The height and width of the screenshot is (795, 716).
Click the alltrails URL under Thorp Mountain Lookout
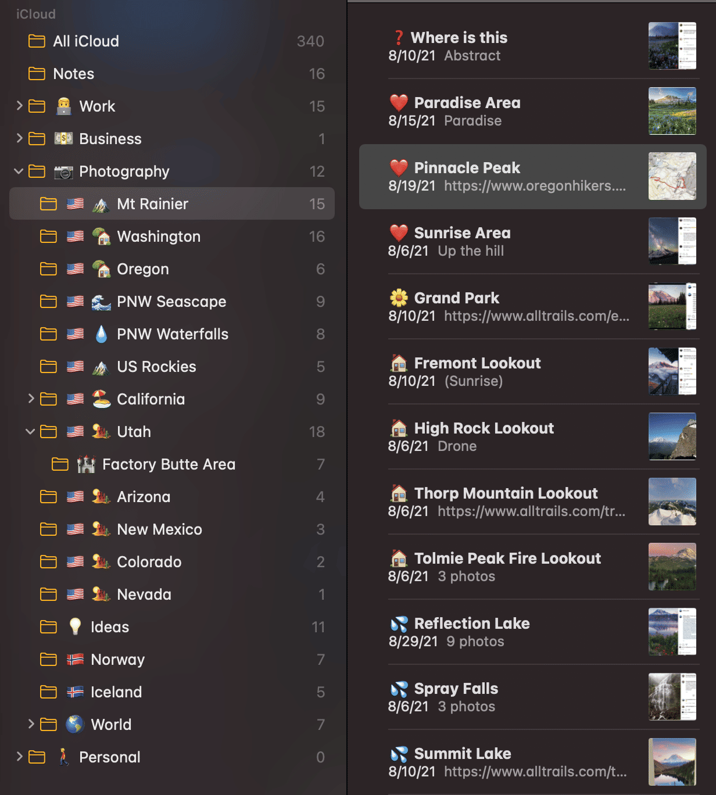click(x=532, y=511)
